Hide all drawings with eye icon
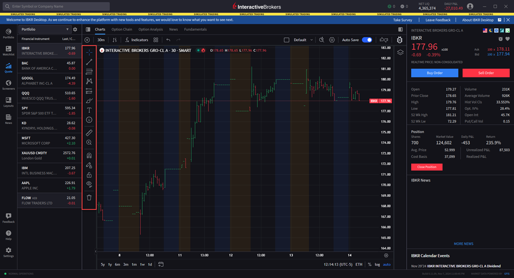The height and width of the screenshot is (278, 514). tap(89, 184)
